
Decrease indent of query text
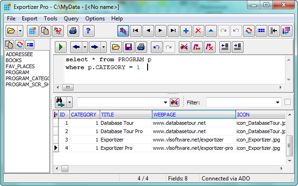point(225,47)
